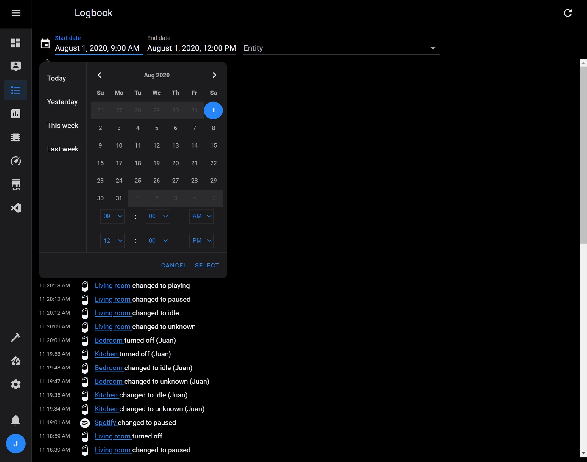Open the History chart icon in the sidebar
This screenshot has height=462, width=587.
coord(16,114)
